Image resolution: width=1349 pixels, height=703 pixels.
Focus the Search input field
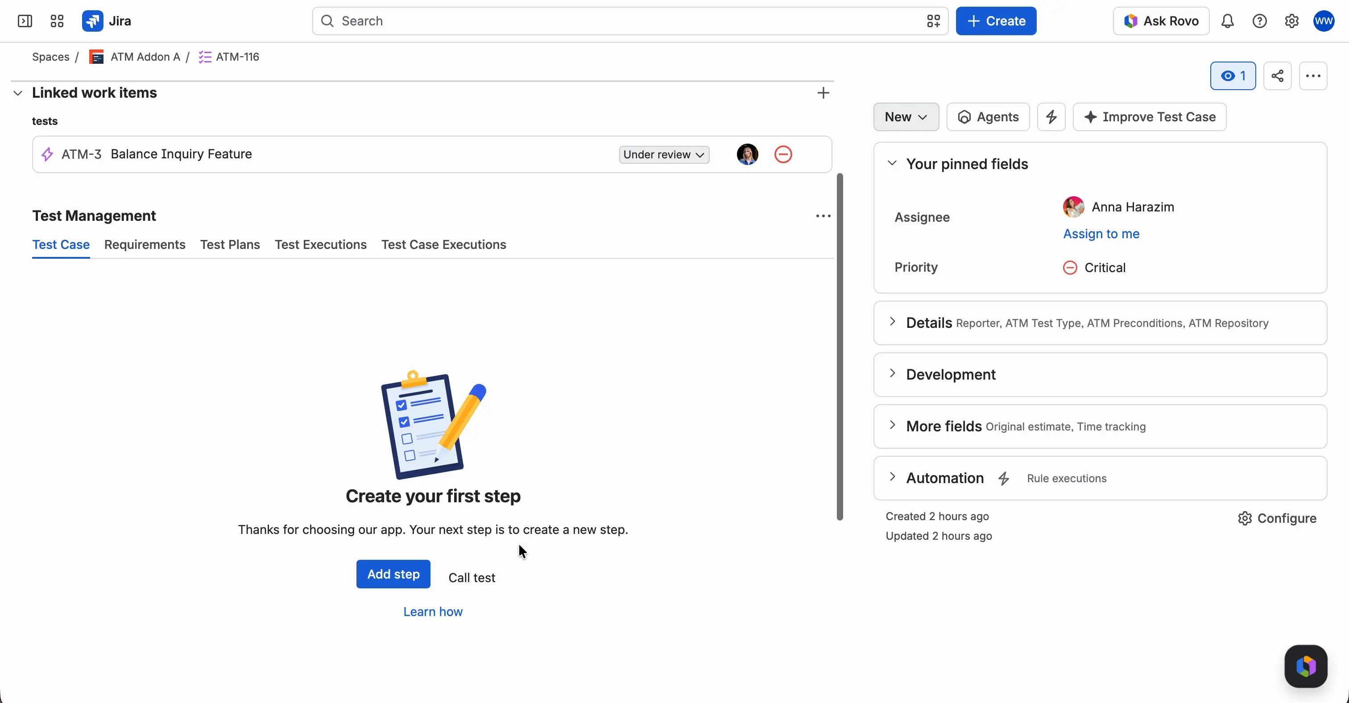(x=630, y=21)
